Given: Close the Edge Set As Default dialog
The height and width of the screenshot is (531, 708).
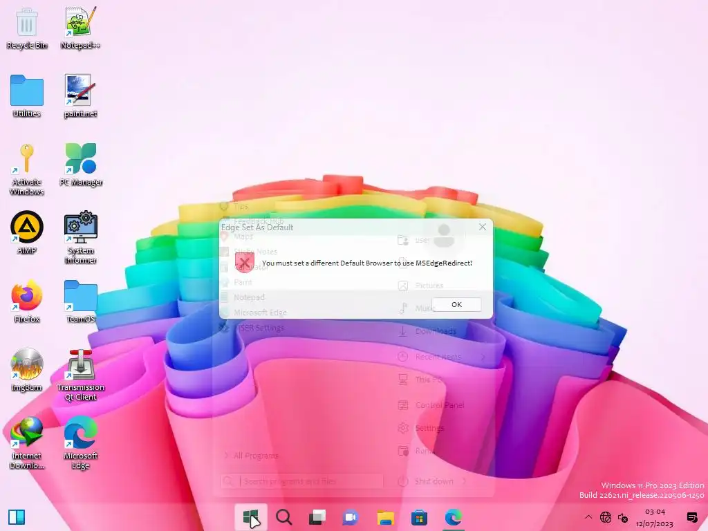Looking at the screenshot, I should pyautogui.click(x=482, y=227).
